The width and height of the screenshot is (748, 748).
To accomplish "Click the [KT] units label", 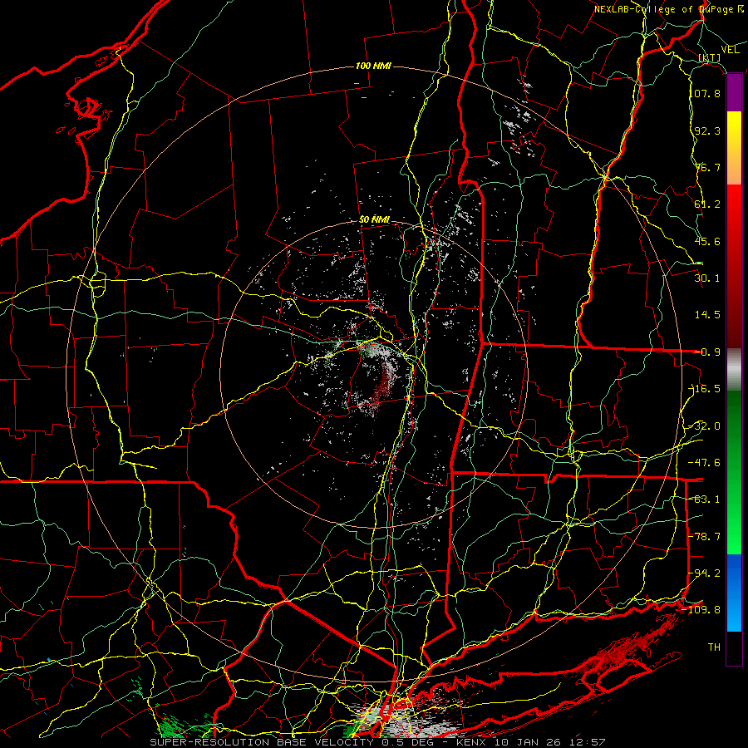I will tap(710, 57).
